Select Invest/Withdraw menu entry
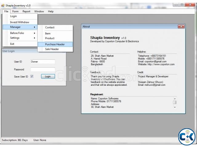Screen dimensions: 197x147 [x=20, y=22]
